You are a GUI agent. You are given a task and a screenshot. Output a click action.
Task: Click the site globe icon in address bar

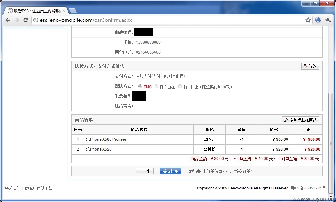coord(36,20)
